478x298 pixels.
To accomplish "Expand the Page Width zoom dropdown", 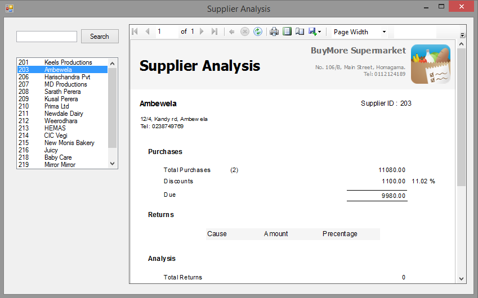I will pyautogui.click(x=385, y=32).
